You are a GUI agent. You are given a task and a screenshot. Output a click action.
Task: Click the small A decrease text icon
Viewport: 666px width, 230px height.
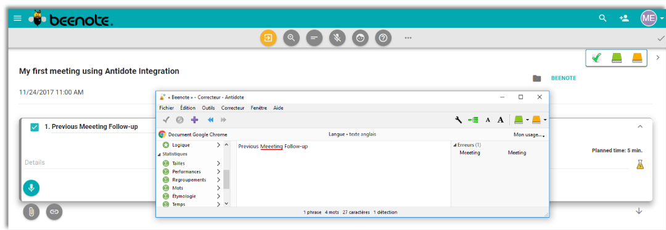click(488, 120)
